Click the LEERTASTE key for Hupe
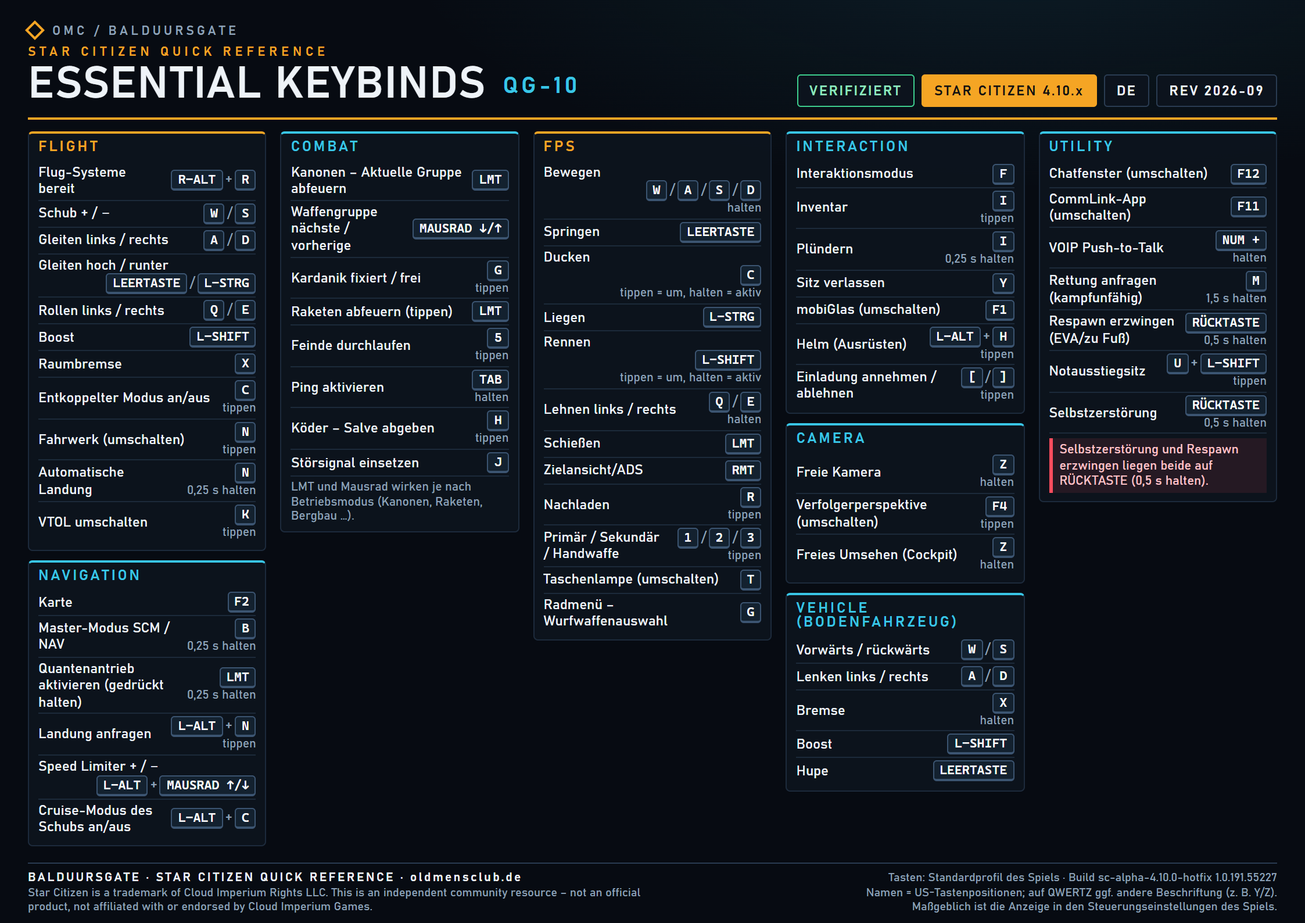Image resolution: width=1305 pixels, height=923 pixels. (973, 770)
